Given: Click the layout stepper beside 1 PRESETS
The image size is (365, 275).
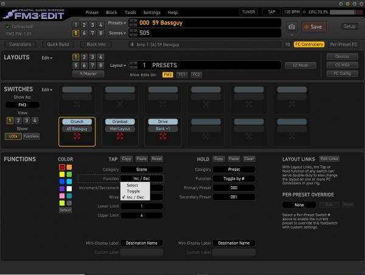Looking at the screenshot, I should pyautogui.click(x=133, y=65).
